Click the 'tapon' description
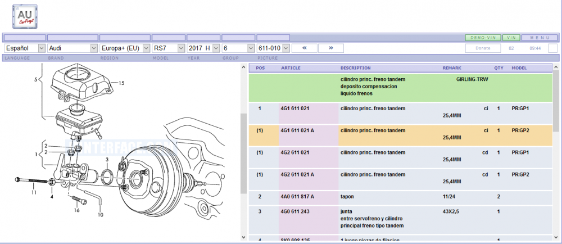Screen dimensions: 562x244 coord(347,197)
